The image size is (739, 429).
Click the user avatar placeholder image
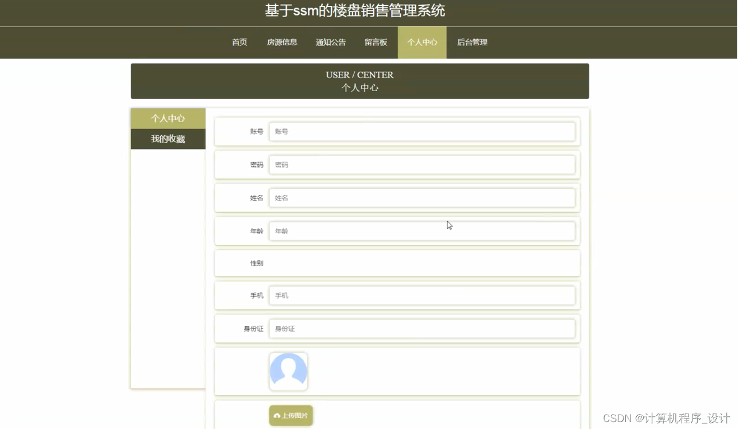pos(288,372)
